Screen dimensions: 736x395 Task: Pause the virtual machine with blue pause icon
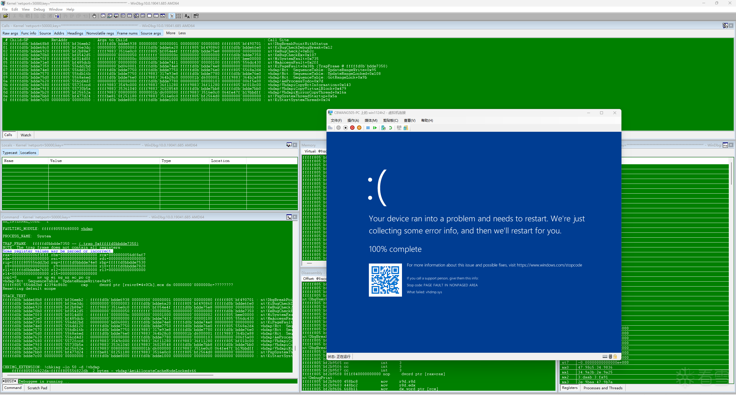click(368, 128)
